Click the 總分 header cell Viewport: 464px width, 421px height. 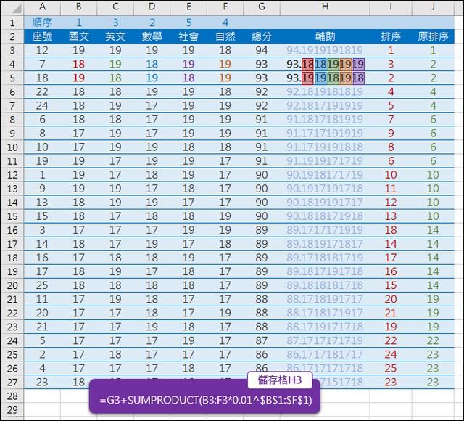click(262, 36)
